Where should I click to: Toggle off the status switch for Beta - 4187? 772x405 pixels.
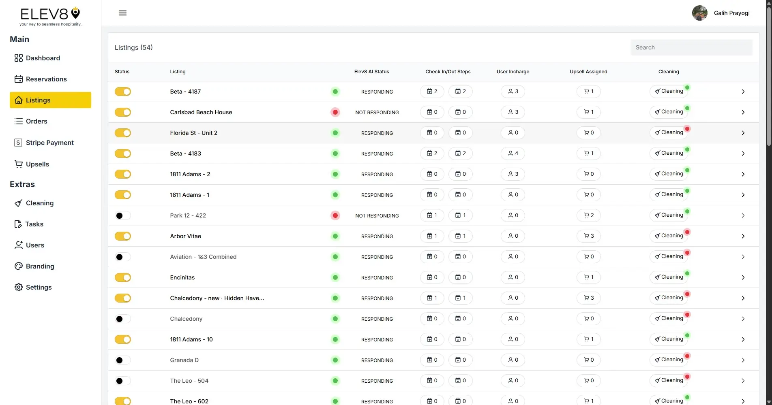123,92
